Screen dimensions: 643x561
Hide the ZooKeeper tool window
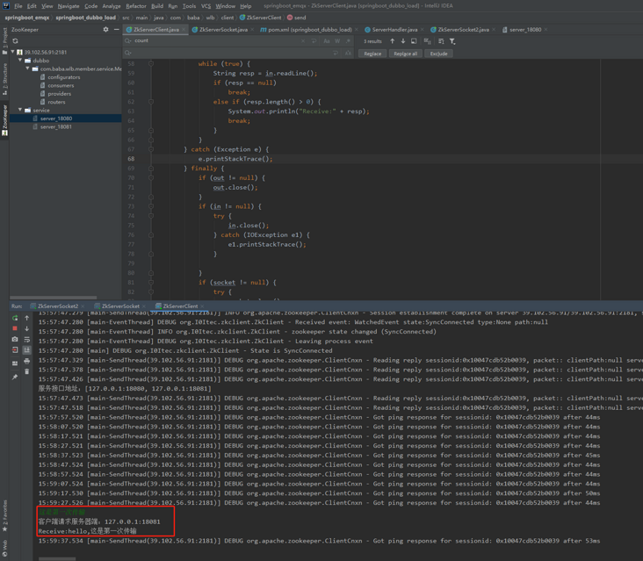(x=117, y=30)
